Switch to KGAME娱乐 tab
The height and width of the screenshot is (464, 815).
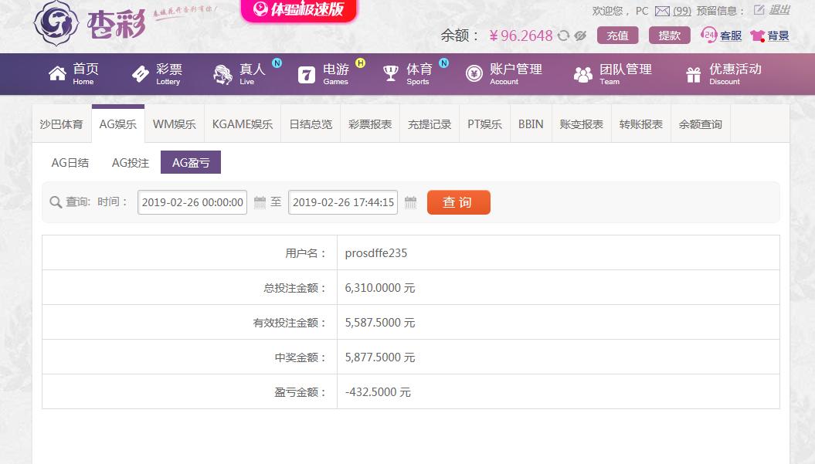point(243,124)
